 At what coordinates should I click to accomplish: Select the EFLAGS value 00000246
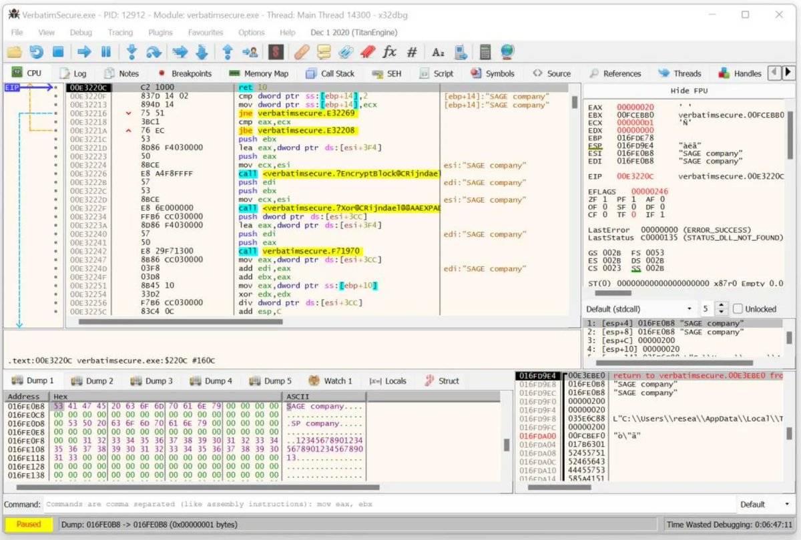tap(651, 192)
